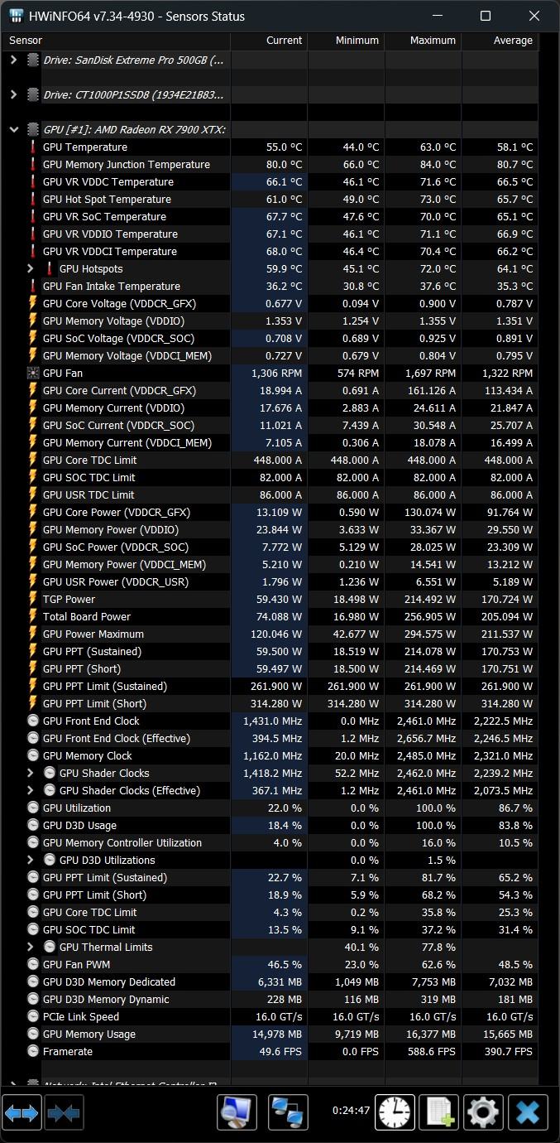Select the GPU USR Power (VDDCR_USR) row
The width and height of the screenshot is (560, 1143).
tap(270, 581)
